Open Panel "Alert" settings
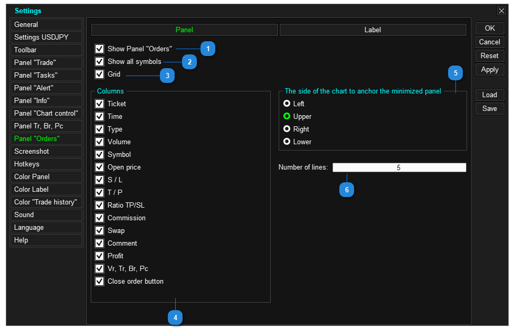This screenshot has height=336, width=514. (46, 88)
